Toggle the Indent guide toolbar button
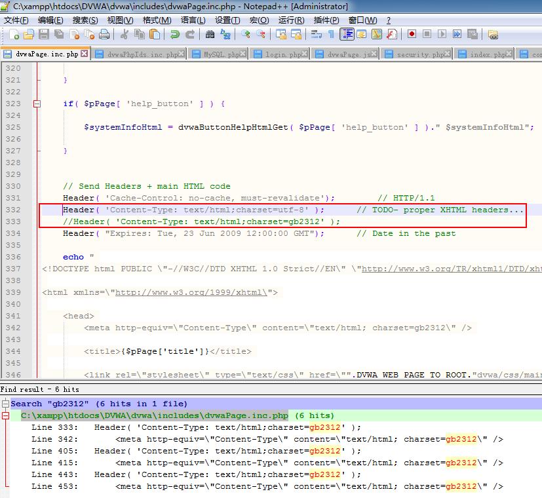The width and height of the screenshot is (542, 498). click(x=347, y=34)
